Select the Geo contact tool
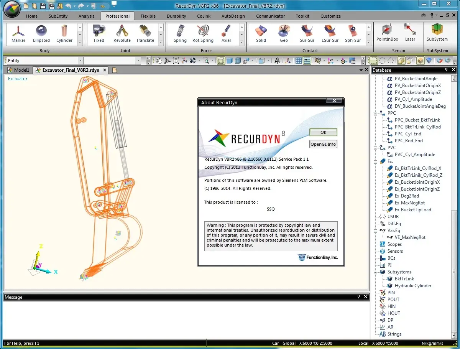 (x=284, y=34)
